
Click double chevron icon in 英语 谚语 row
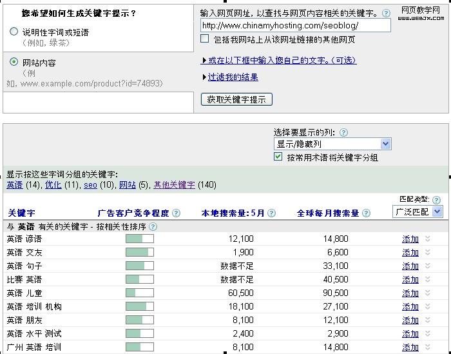(x=427, y=239)
